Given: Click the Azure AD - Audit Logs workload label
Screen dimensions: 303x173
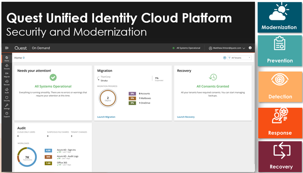Looking at the screenshot, I should [x=68, y=156].
